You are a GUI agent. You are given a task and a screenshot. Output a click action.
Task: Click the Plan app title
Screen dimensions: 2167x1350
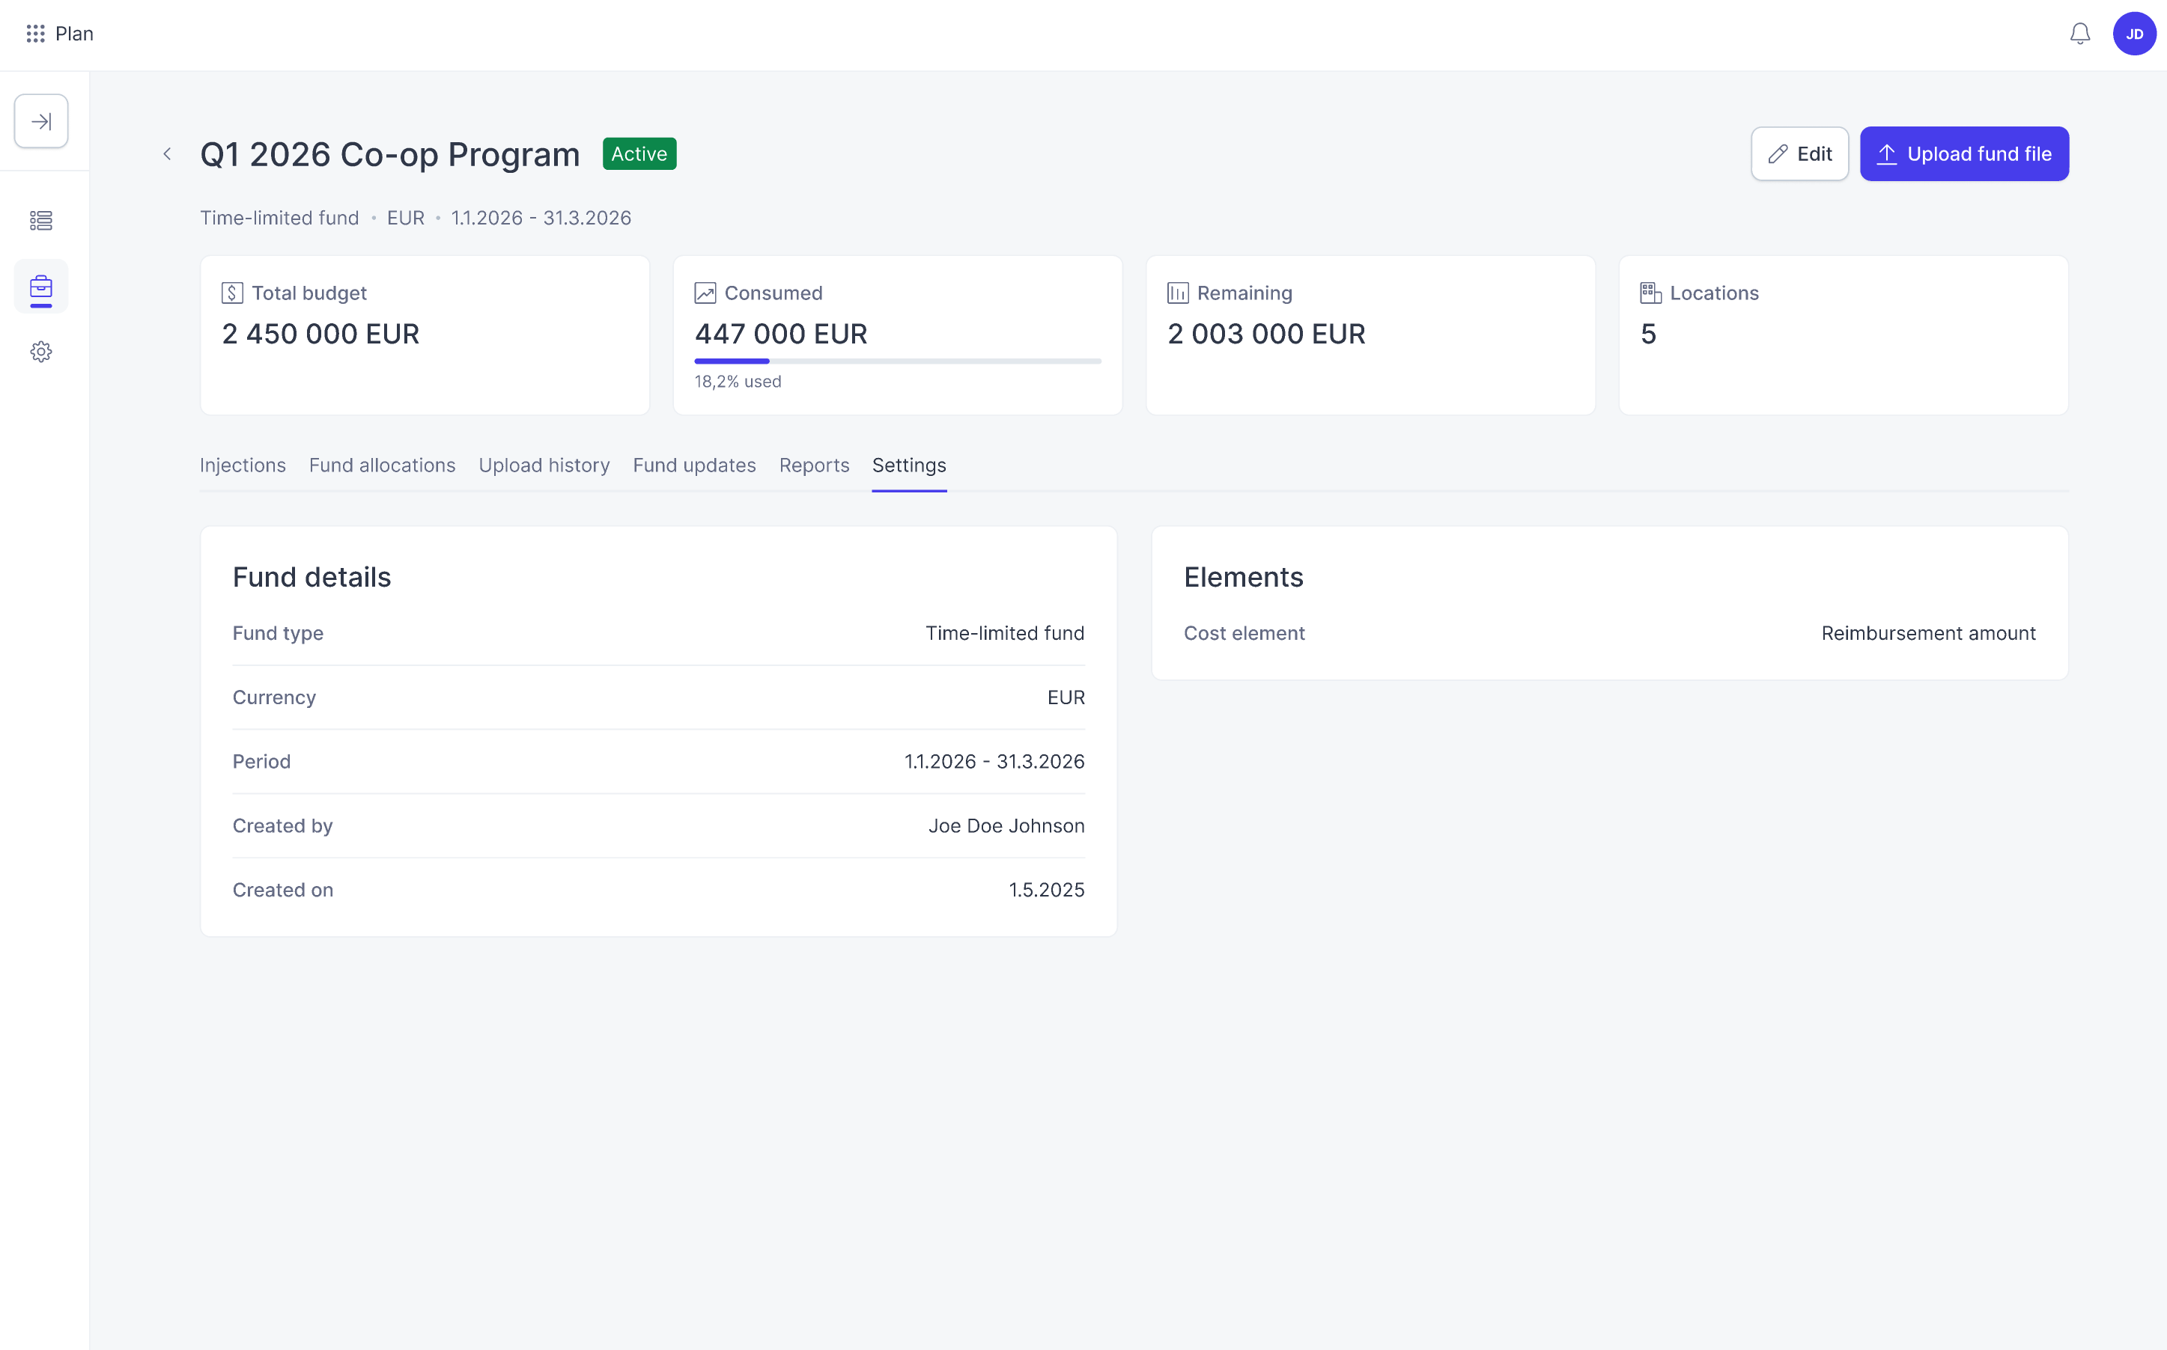point(74,34)
